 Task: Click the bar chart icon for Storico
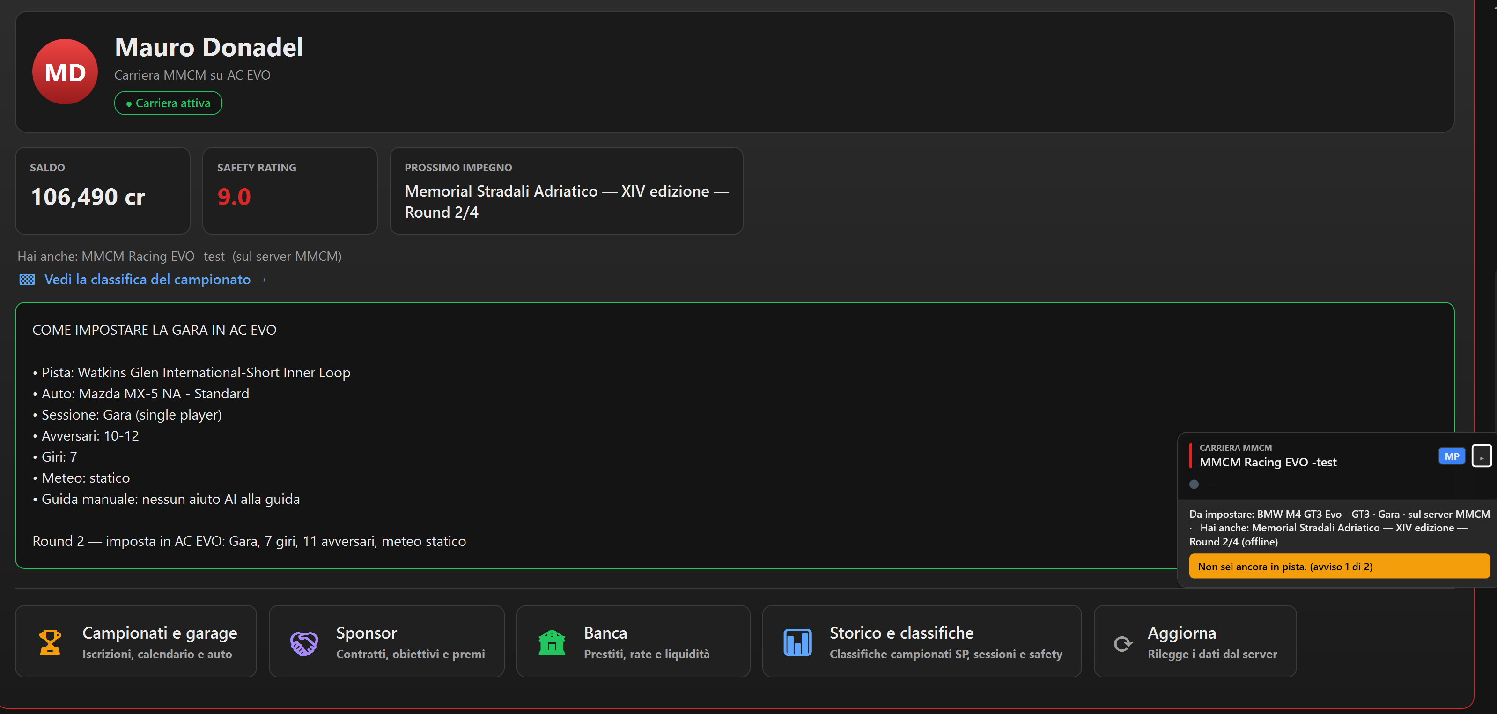(797, 642)
